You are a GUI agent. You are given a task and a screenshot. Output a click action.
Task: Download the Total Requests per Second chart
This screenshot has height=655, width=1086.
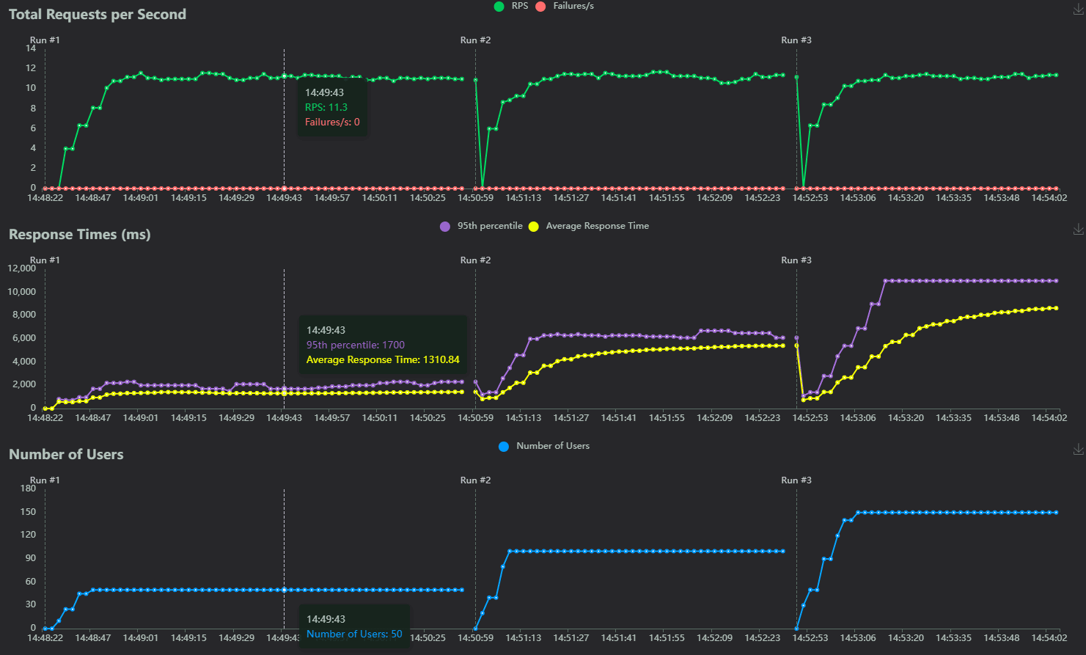(1078, 10)
